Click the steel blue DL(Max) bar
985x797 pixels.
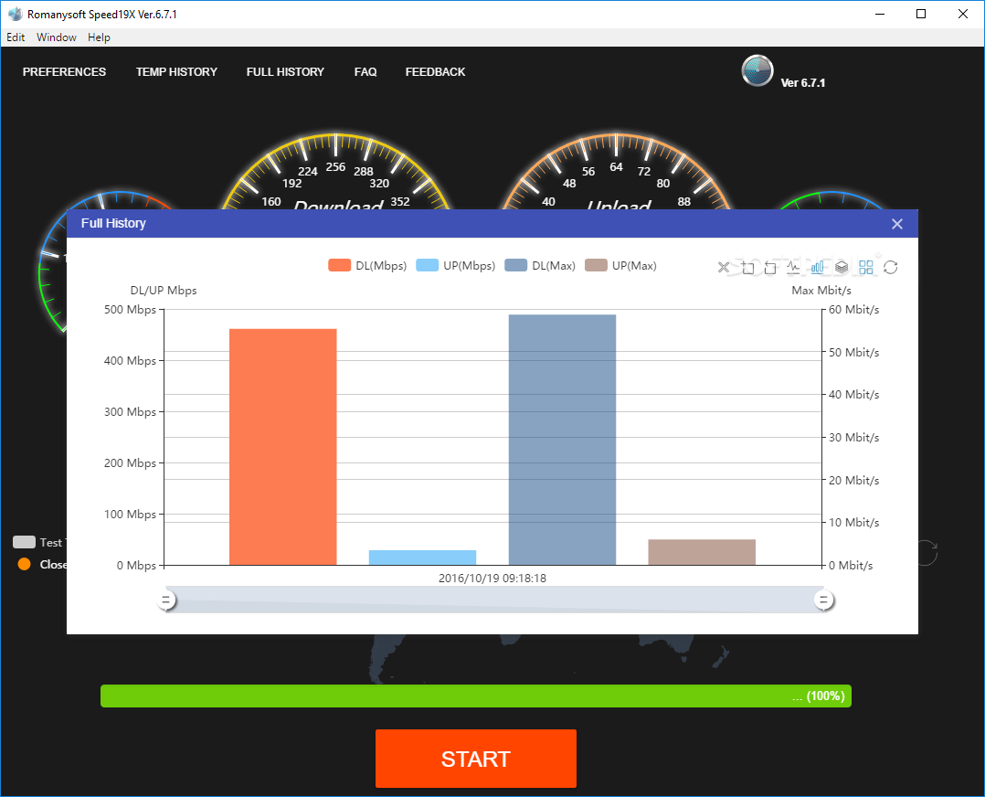pos(562,440)
